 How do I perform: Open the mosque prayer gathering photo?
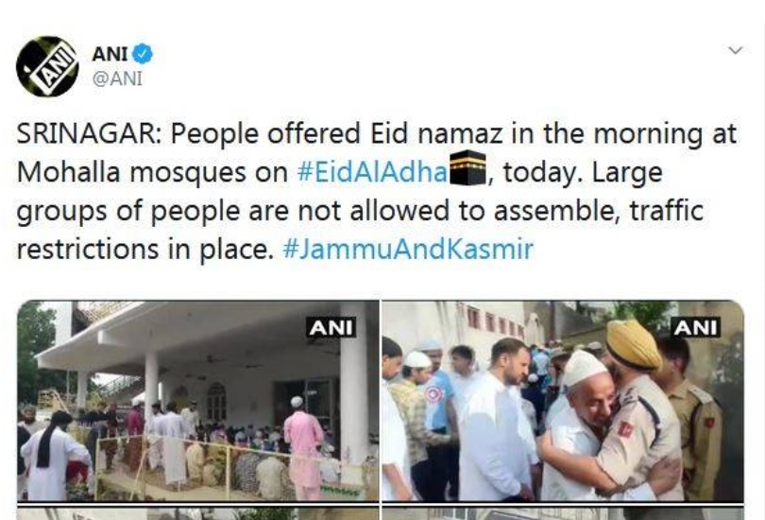197,401
